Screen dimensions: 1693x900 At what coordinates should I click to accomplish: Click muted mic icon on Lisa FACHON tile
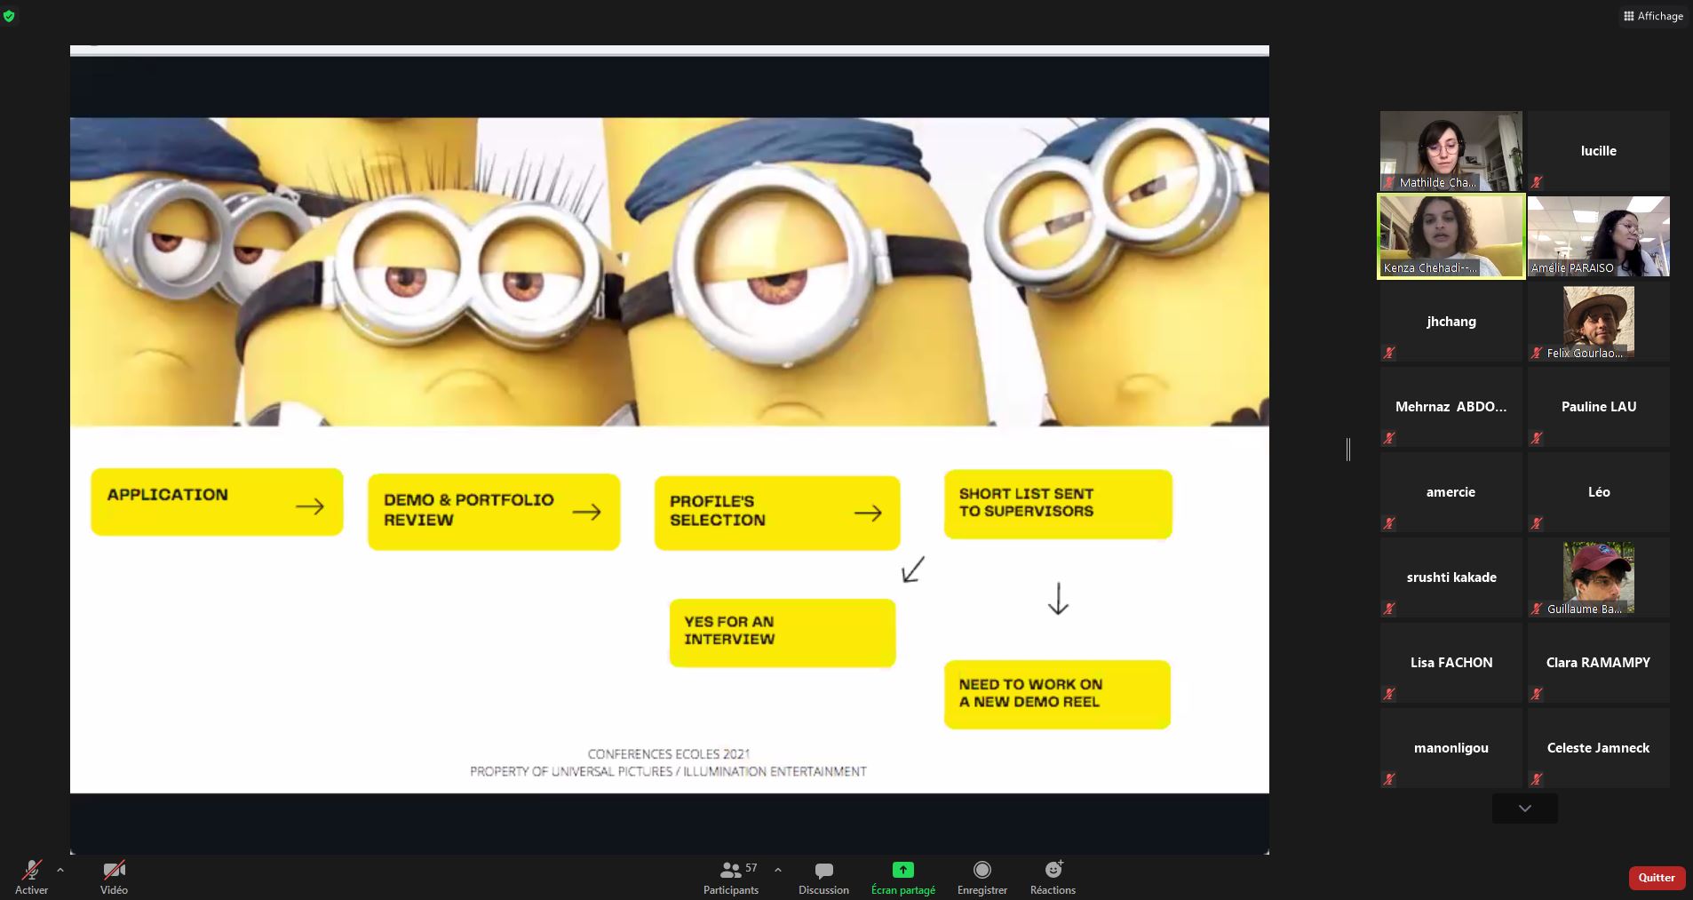pos(1389,694)
